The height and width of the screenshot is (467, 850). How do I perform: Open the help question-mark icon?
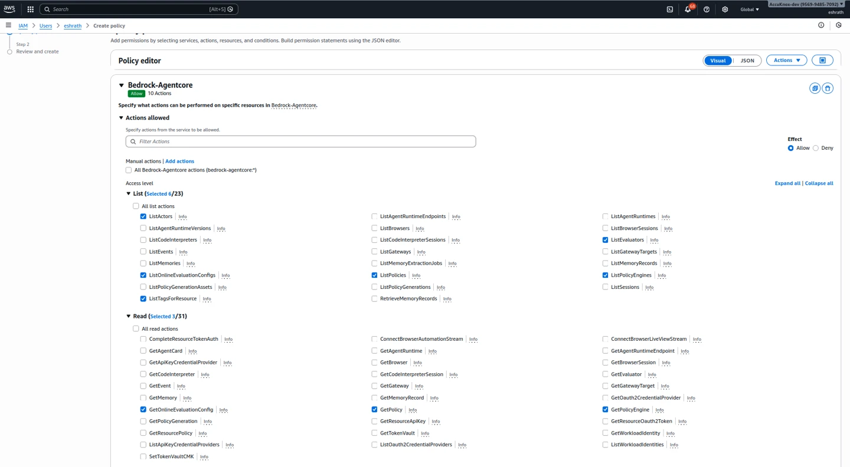click(x=707, y=9)
